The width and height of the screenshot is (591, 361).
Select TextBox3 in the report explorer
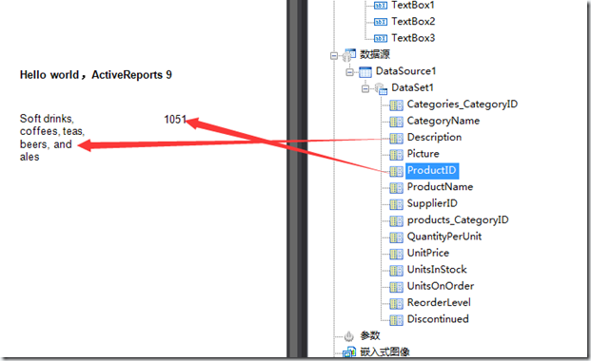(x=413, y=38)
